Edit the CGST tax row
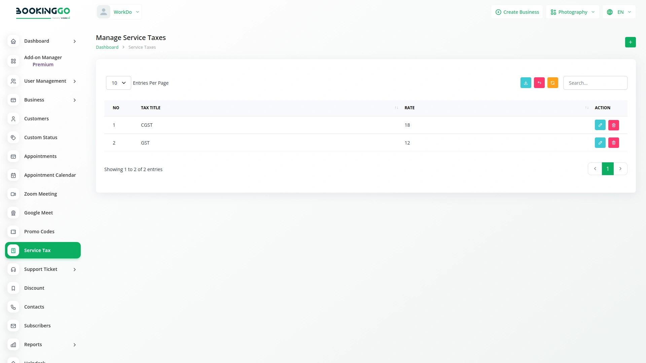The image size is (646, 363). 600,125
